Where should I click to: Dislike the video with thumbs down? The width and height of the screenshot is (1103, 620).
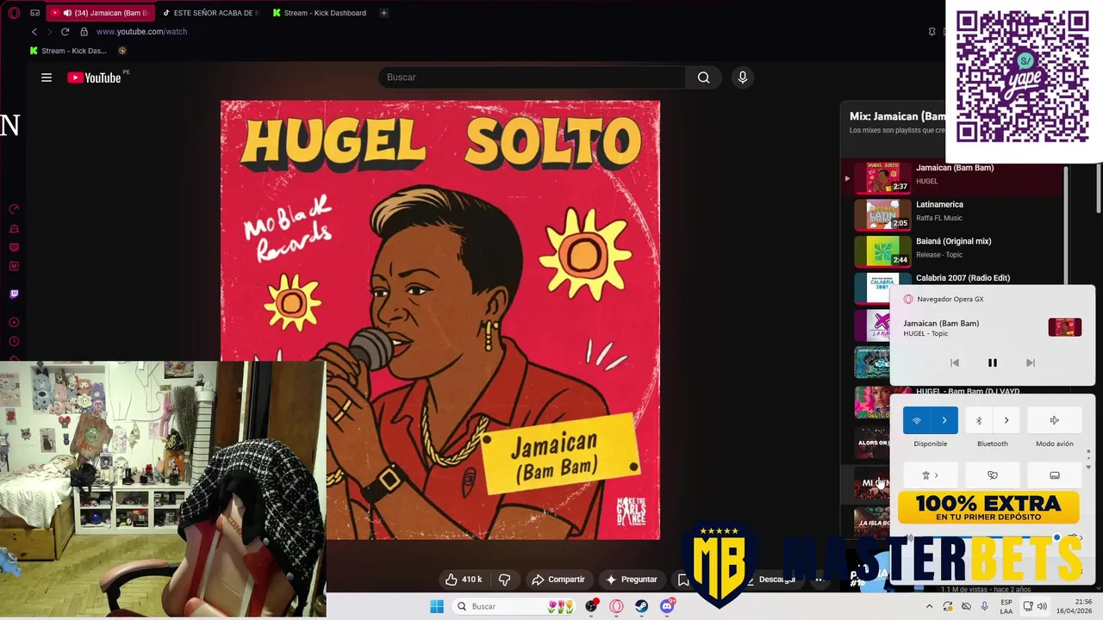click(505, 580)
